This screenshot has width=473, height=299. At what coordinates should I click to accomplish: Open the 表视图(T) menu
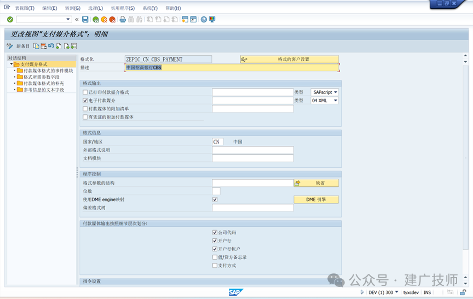point(25,8)
